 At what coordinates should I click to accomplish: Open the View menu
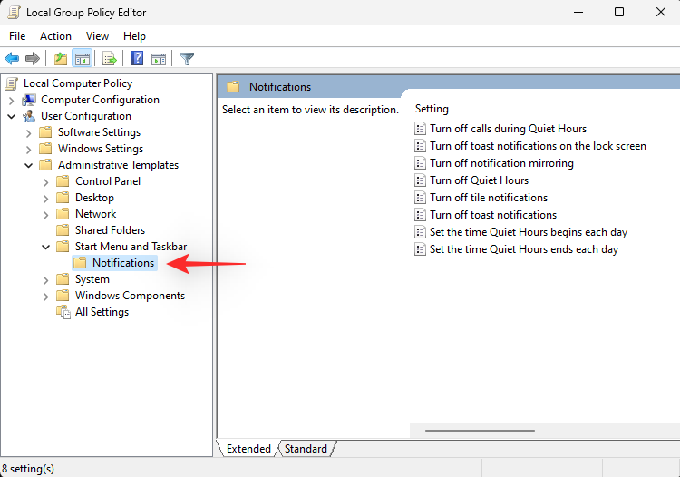97,36
